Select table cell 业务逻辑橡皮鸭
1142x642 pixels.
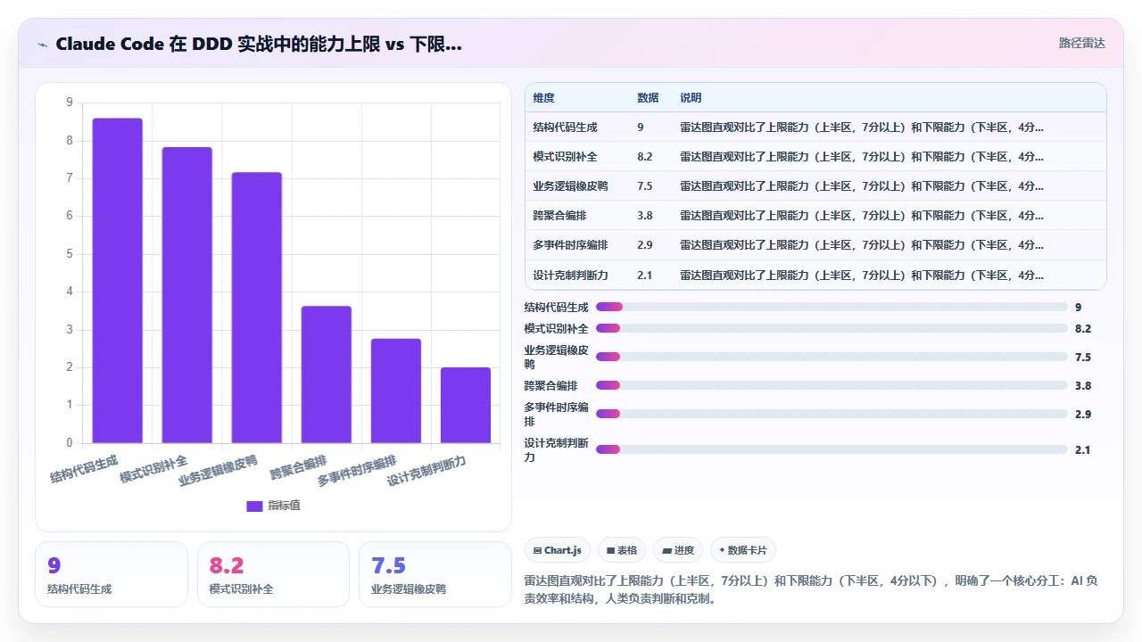[x=571, y=185]
